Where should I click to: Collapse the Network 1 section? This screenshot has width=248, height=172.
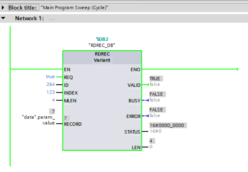pyautogui.click(x=3, y=18)
